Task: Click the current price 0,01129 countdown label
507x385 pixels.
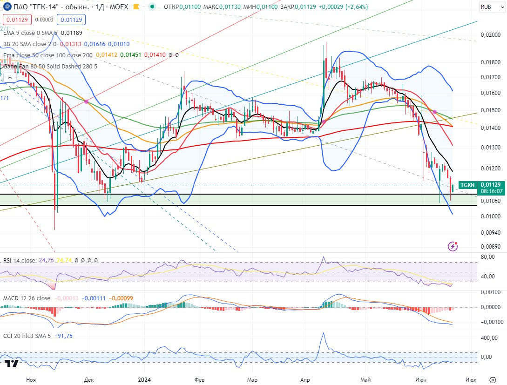Action: [x=492, y=188]
